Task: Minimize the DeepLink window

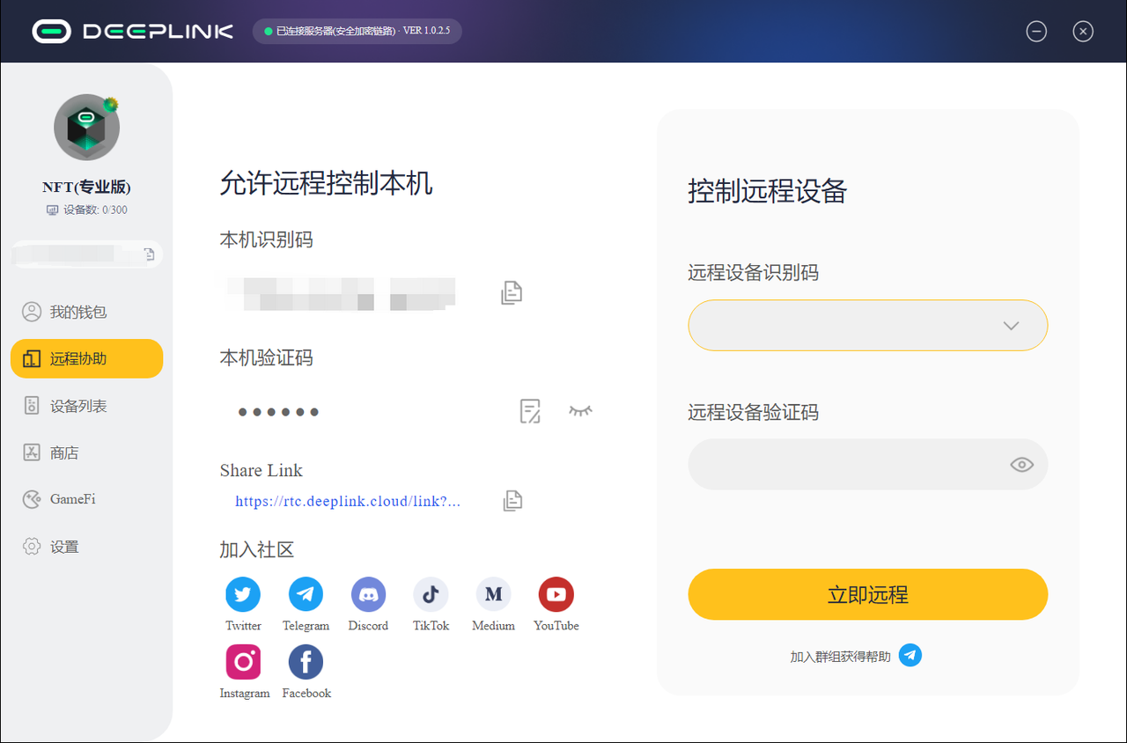Action: 1036,32
